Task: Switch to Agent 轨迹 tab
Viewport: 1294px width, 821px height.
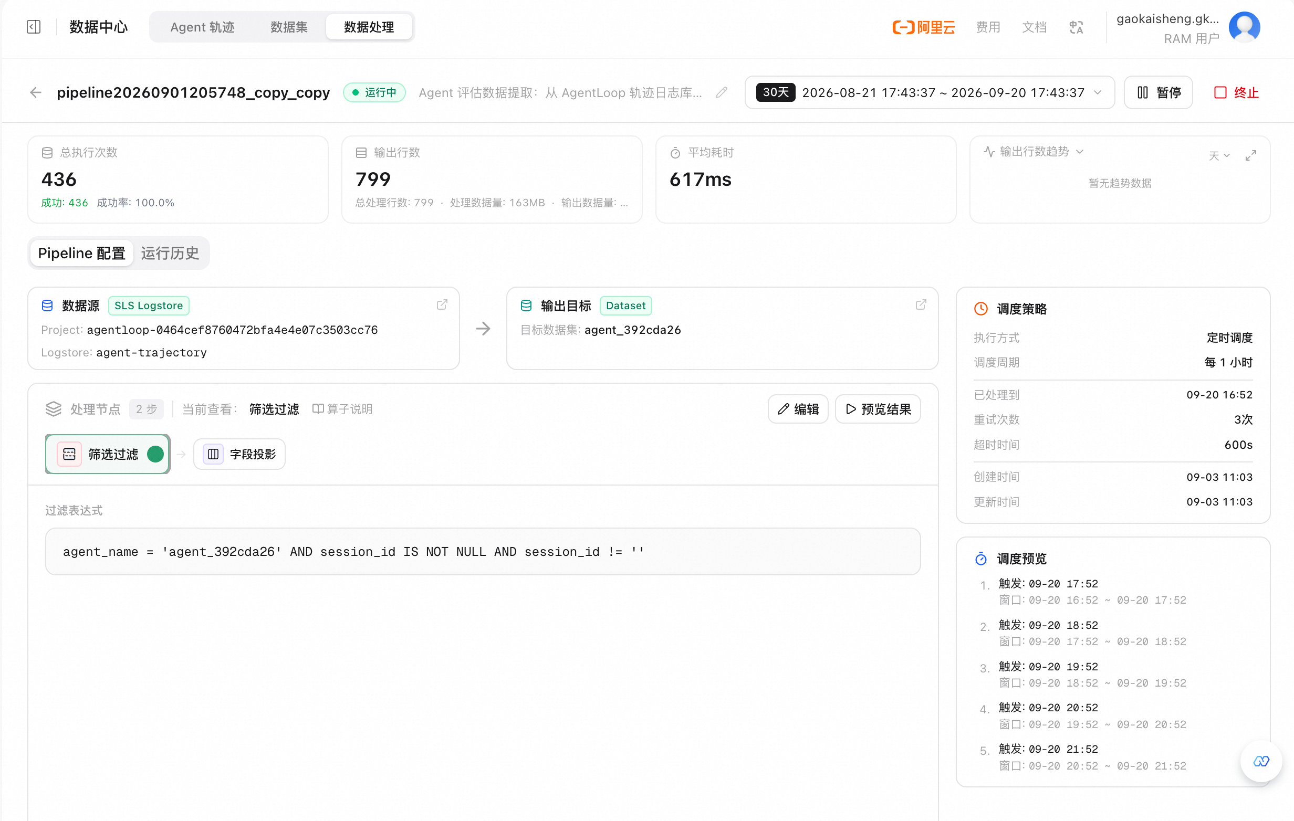Action: 202,27
